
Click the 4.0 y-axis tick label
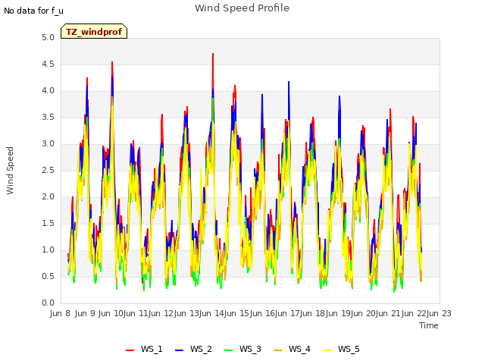coord(48,91)
